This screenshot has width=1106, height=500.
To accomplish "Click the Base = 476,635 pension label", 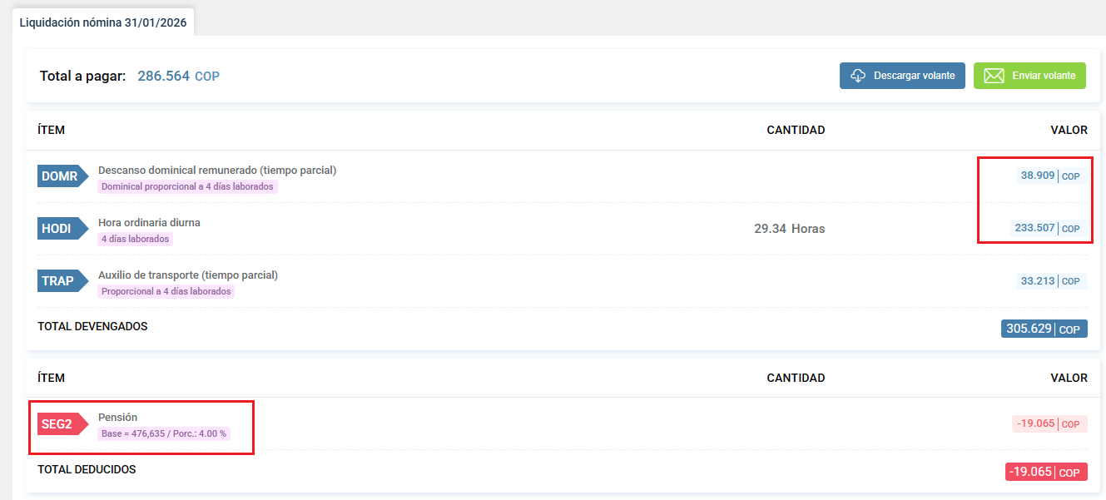I will [164, 433].
